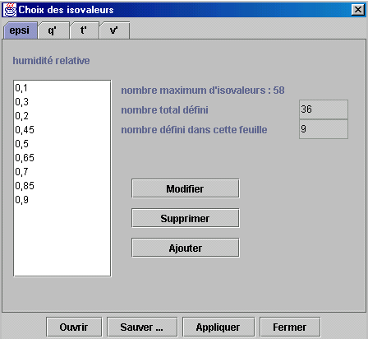
Task: Click Ajouter to add an isovalue
Action: coord(186,248)
